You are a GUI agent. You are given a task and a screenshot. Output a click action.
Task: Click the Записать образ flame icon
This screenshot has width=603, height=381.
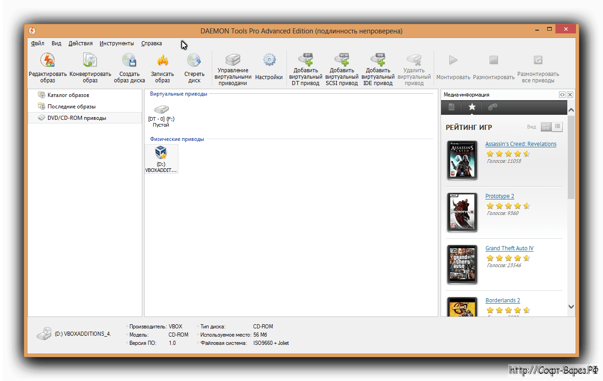(x=162, y=60)
